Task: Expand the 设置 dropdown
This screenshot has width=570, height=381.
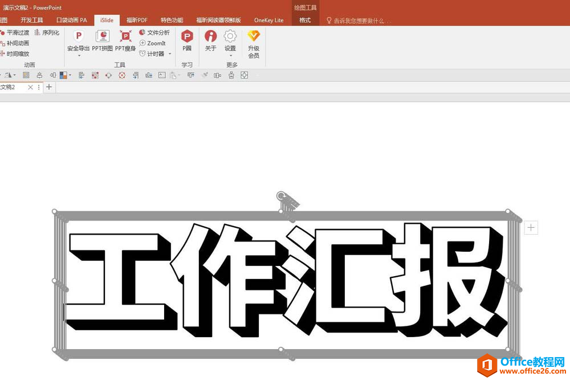Action: coord(230,55)
